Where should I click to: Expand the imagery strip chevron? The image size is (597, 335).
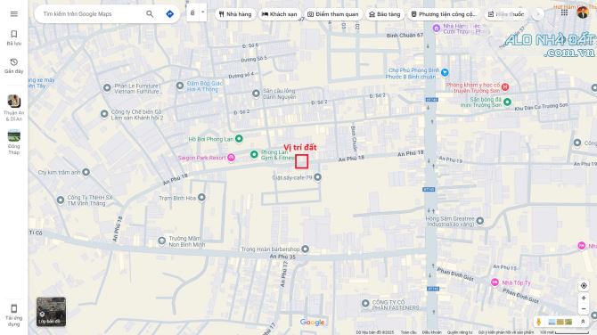(x=583, y=322)
